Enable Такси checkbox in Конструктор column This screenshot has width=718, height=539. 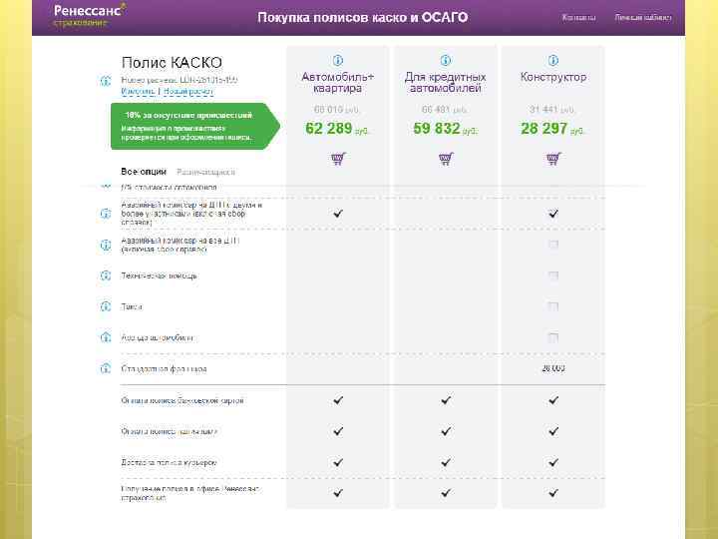click(x=552, y=306)
